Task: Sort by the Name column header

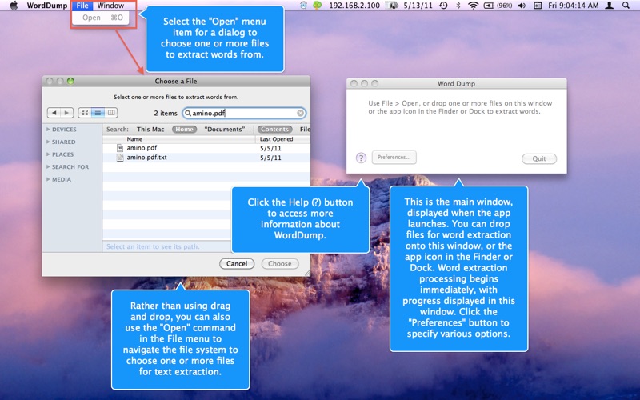Action: pyautogui.click(x=178, y=138)
